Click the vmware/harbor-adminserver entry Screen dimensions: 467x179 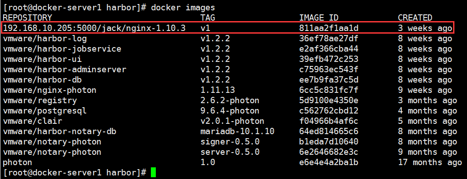(x=65, y=70)
